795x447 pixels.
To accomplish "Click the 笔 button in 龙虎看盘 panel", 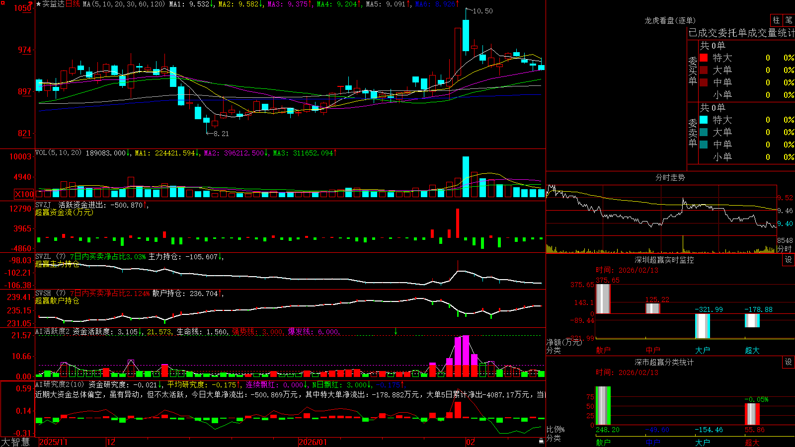I will tap(789, 20).
